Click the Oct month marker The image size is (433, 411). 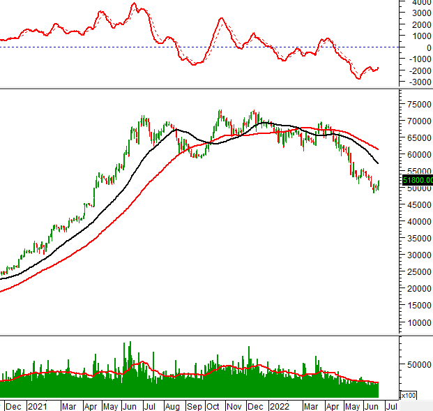pos(215,405)
